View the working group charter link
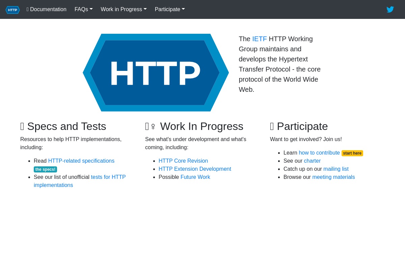 pos(312,161)
